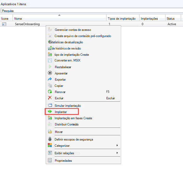This screenshot has width=183, height=169.
Task: Click the blue Exportar arrow icon
Action: pos(50,80)
